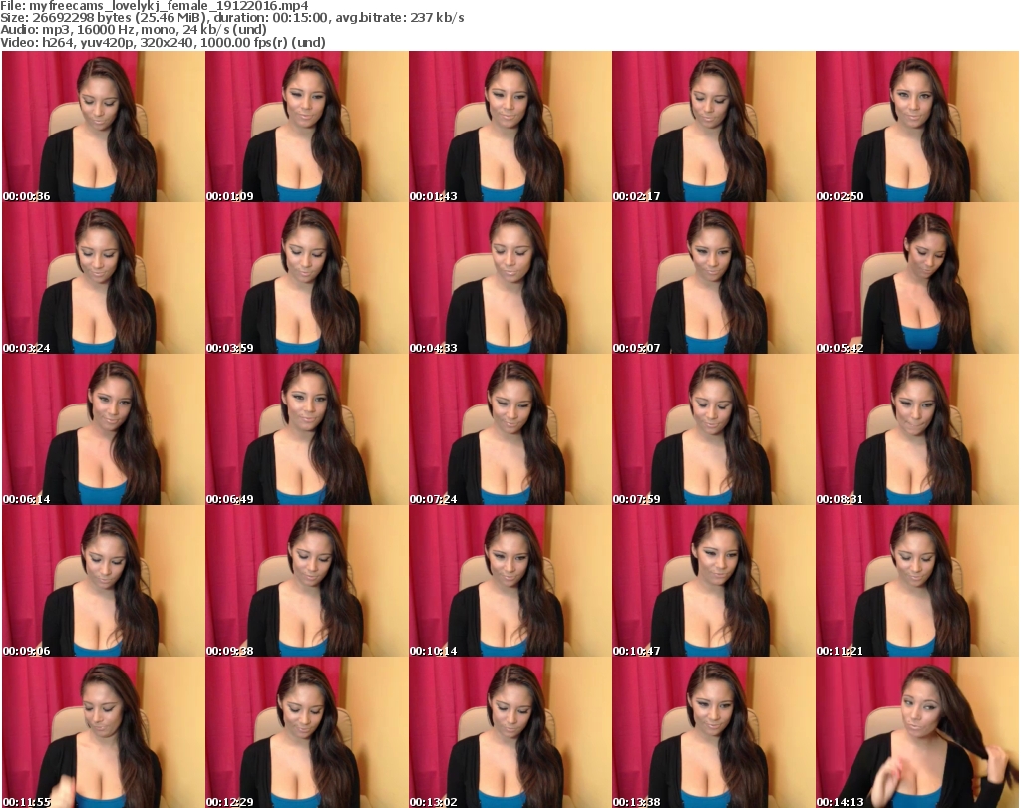Click the Size and duration info line
Viewport: 1021px width, 808px height.
(x=232, y=18)
